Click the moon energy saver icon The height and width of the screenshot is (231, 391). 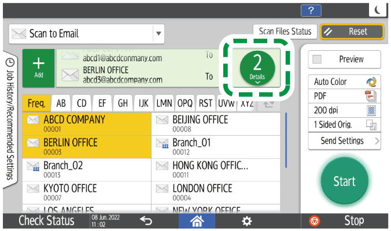377,10
